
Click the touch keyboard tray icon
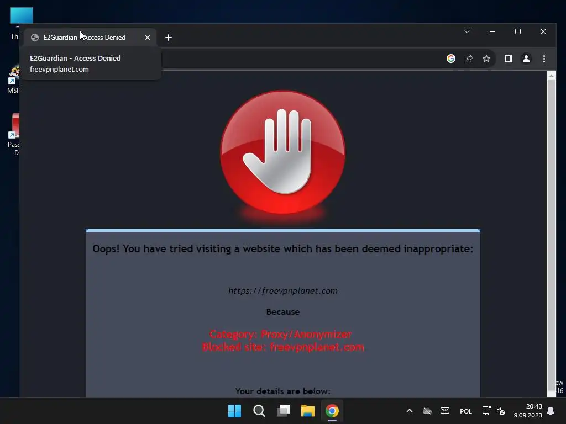pos(445,411)
